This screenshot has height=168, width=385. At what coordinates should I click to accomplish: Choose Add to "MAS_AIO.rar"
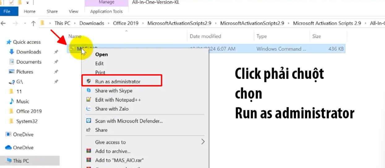pyautogui.click(x=119, y=160)
